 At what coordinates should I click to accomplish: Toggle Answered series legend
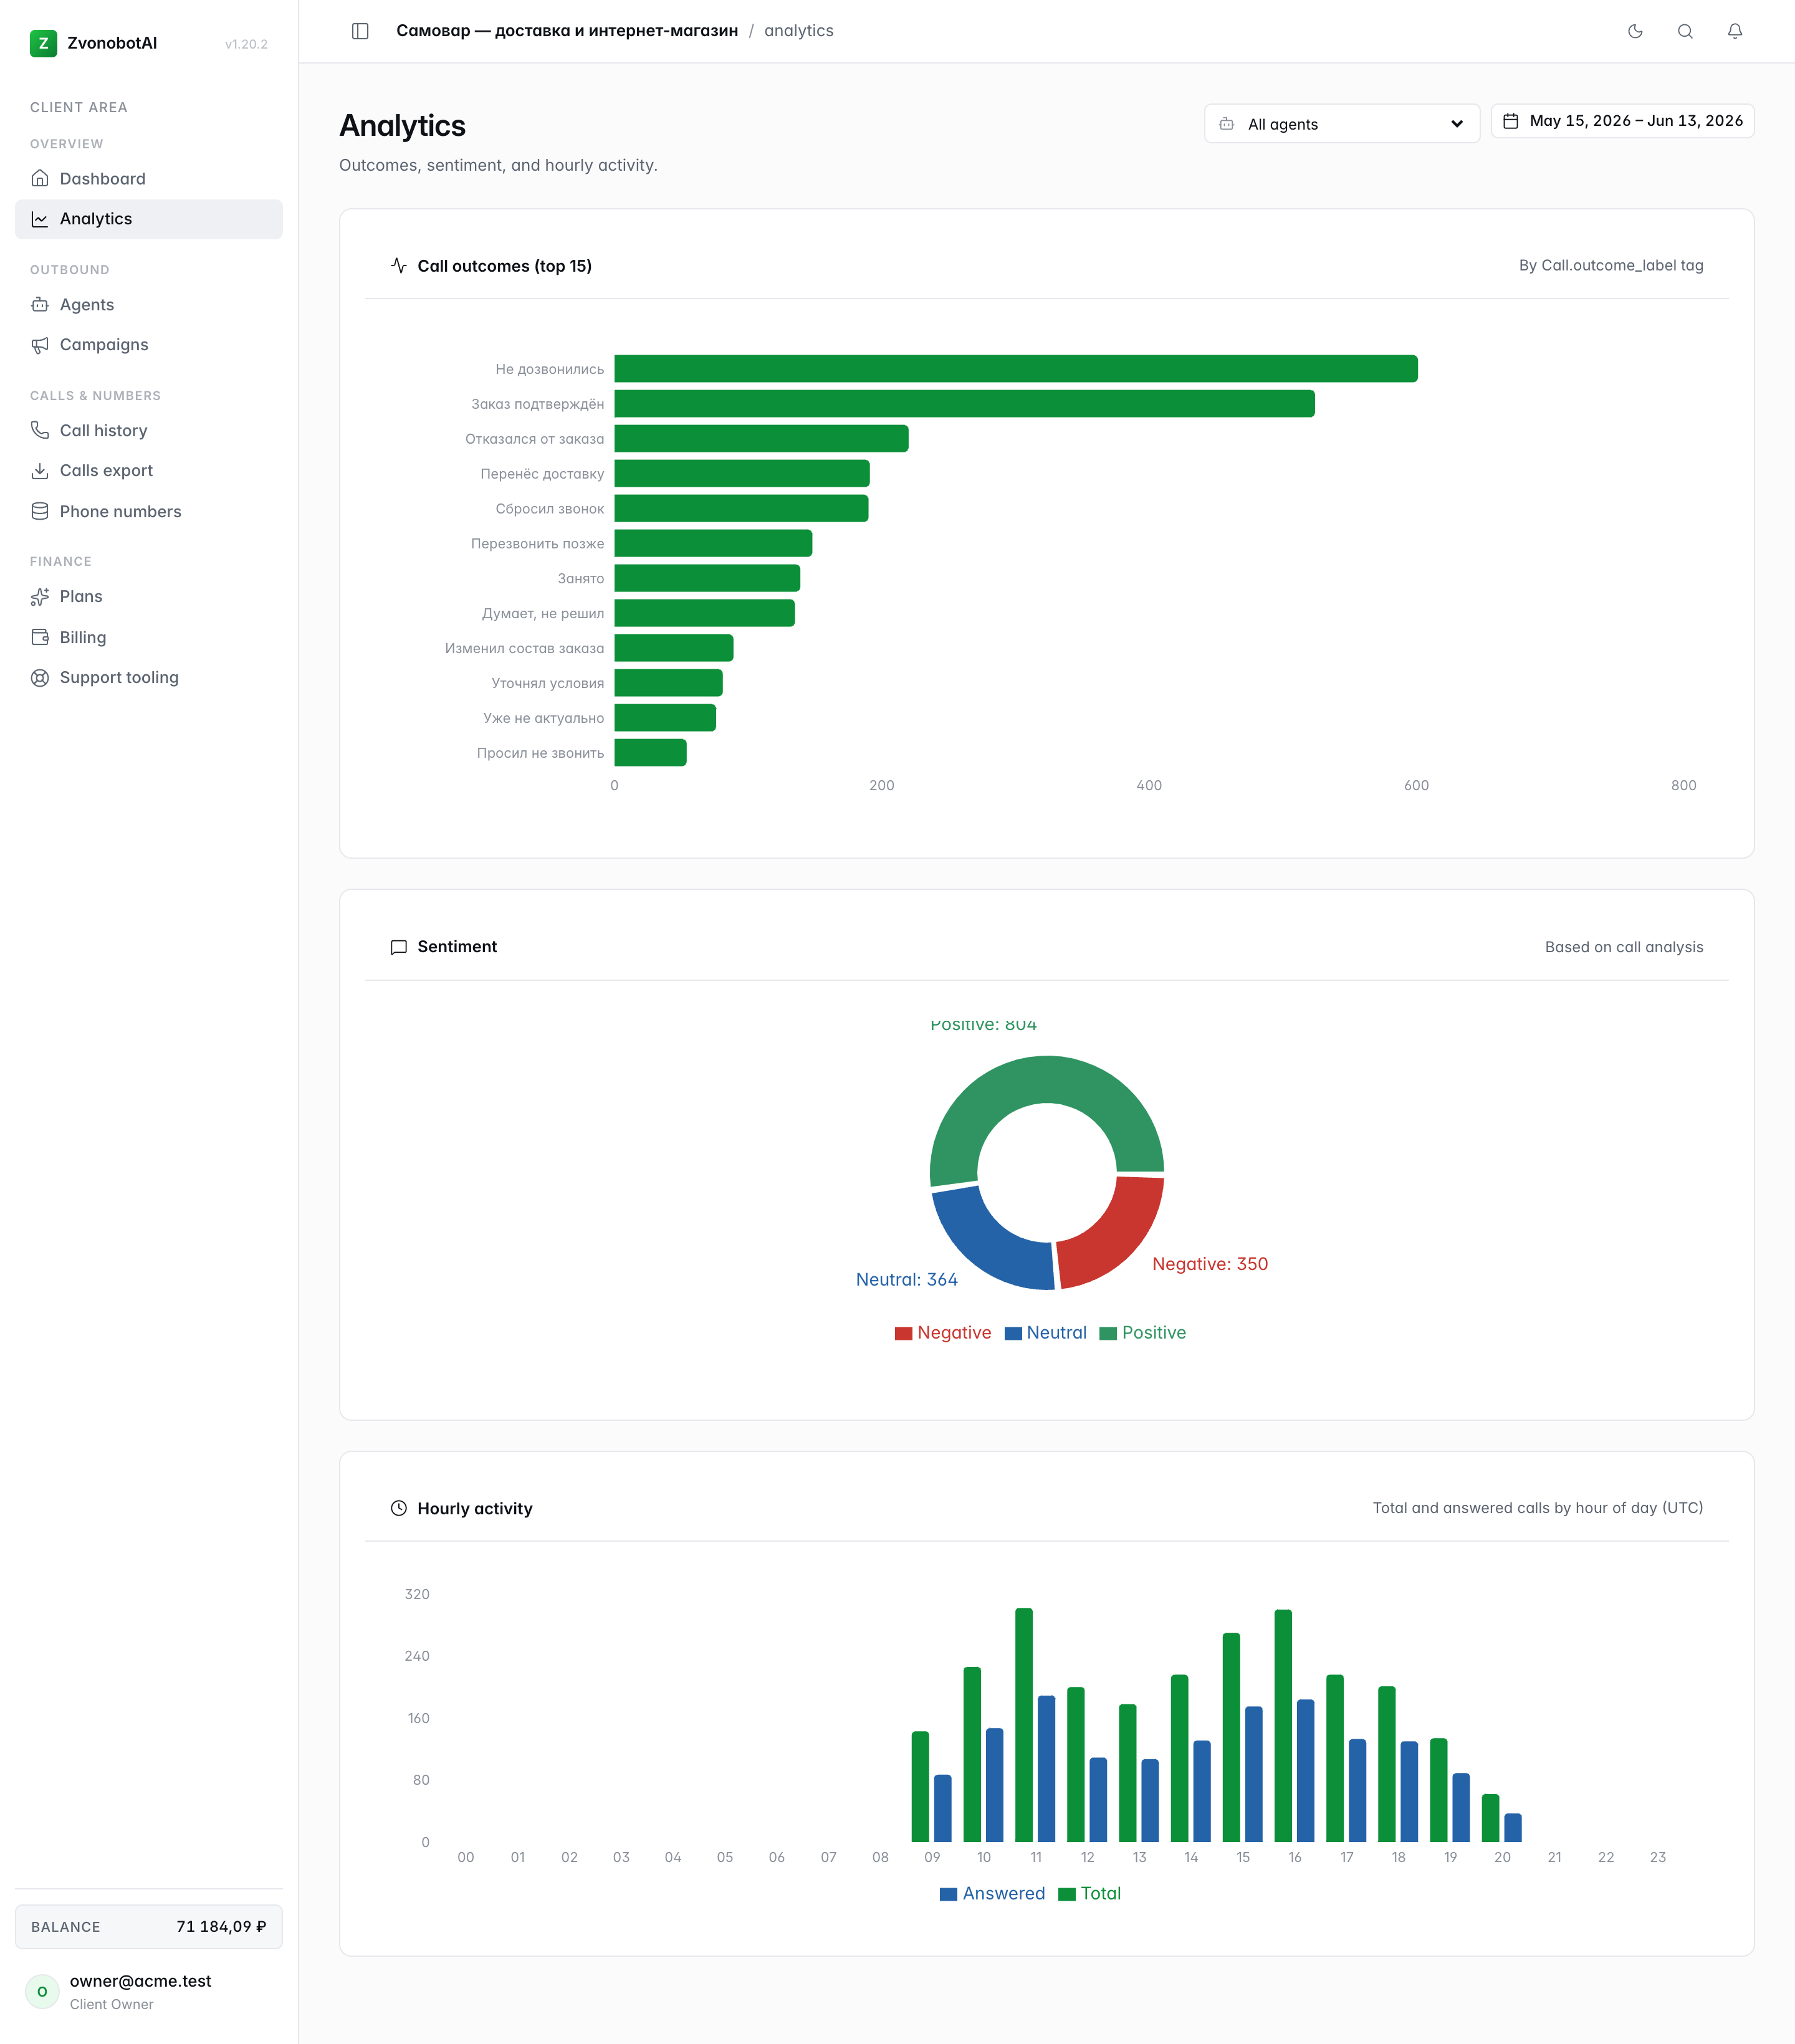click(993, 1894)
